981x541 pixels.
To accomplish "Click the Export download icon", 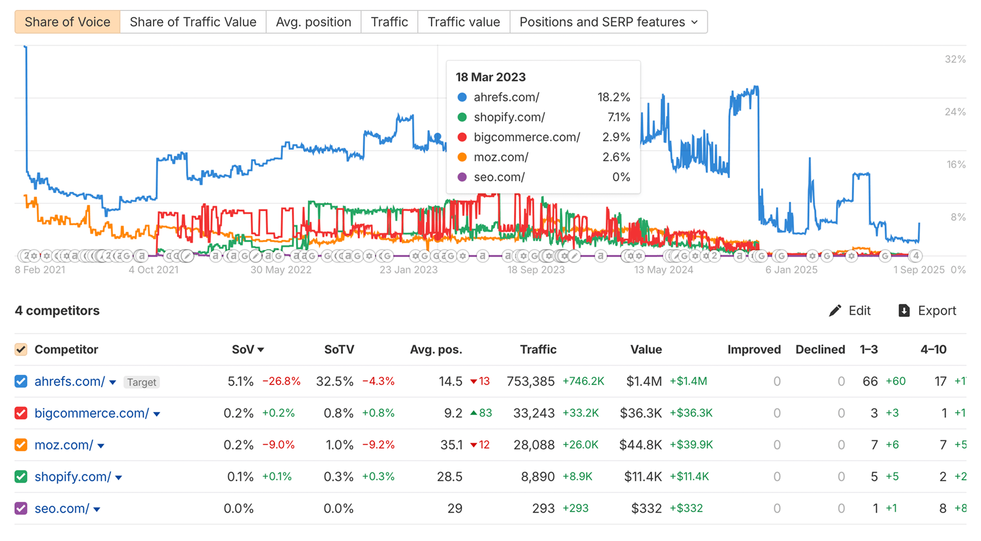I will pyautogui.click(x=904, y=310).
